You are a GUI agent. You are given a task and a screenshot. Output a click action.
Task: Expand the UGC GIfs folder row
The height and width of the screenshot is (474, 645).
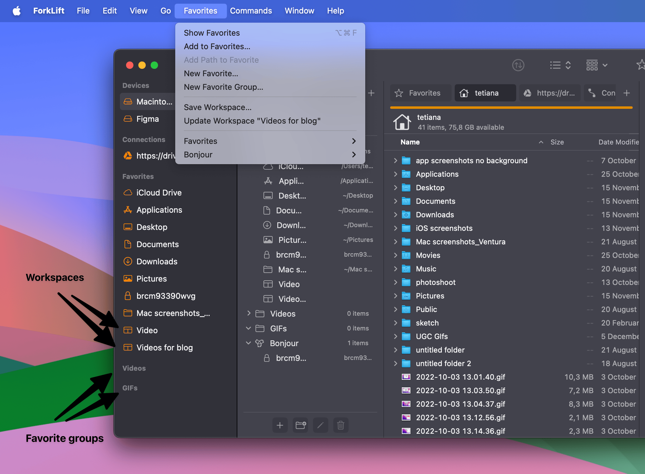click(x=396, y=336)
